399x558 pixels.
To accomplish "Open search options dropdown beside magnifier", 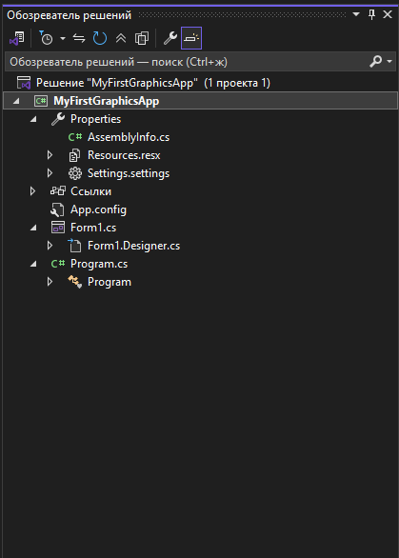I will 389,62.
